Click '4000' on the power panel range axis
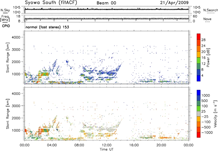This screenshot has width=218, height=151. point(16,37)
